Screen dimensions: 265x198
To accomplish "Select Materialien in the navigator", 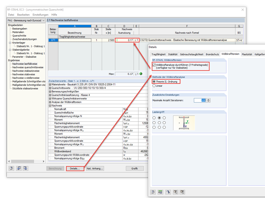I will coord(18,32).
